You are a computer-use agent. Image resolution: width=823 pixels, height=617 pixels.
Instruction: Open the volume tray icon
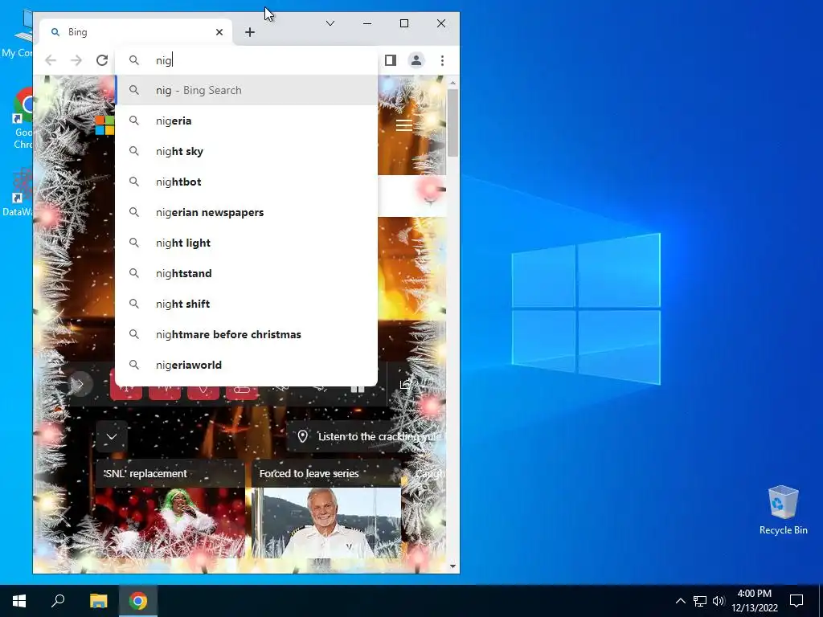(719, 601)
